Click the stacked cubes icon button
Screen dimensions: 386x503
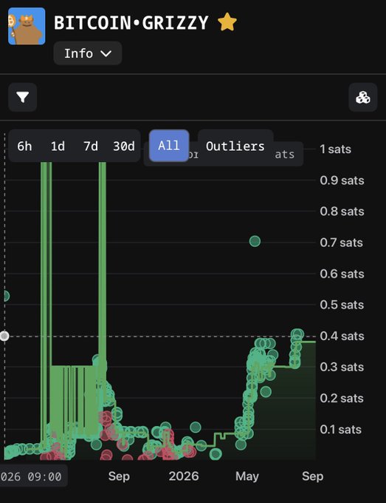363,97
